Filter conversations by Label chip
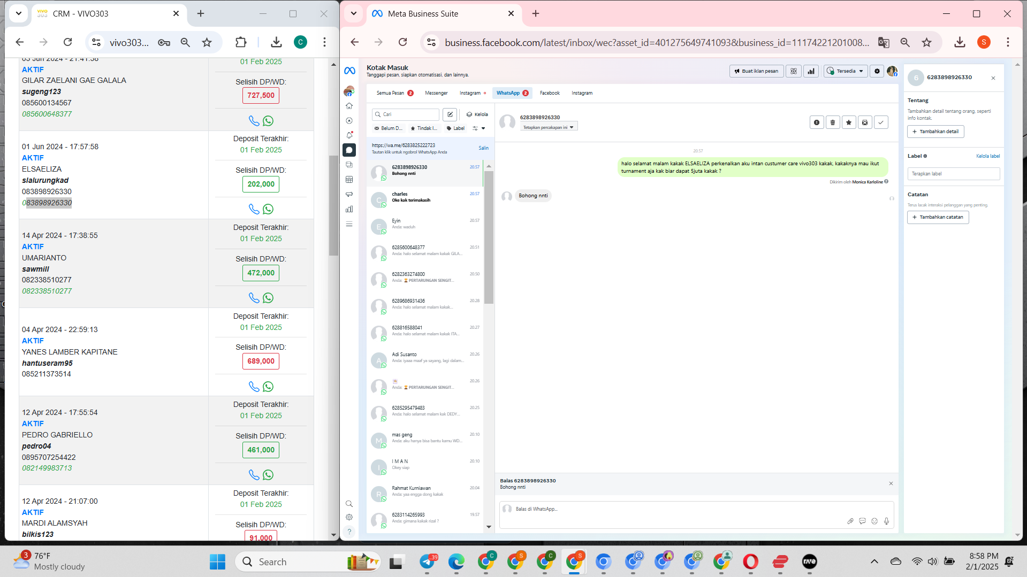The width and height of the screenshot is (1027, 577). 455,128
